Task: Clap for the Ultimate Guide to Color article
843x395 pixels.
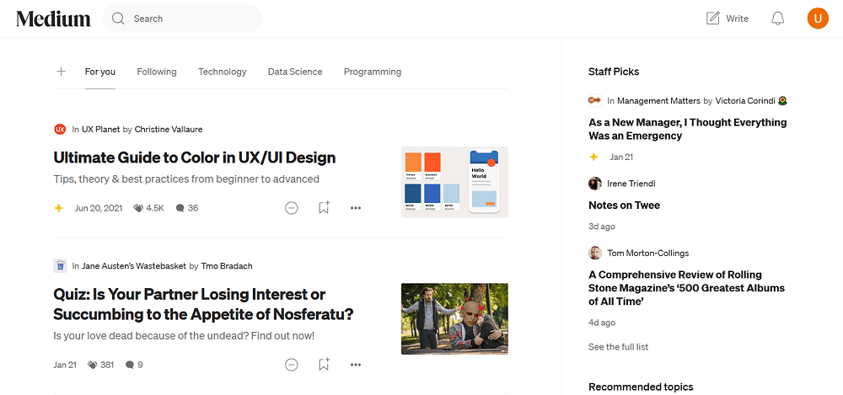Action: click(x=138, y=208)
